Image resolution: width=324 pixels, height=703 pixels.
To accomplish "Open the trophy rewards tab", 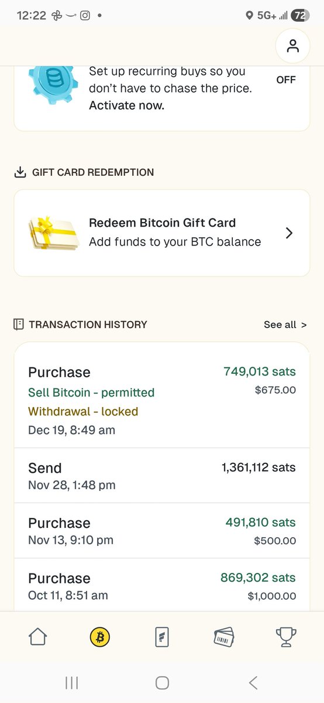I will pos(286,637).
